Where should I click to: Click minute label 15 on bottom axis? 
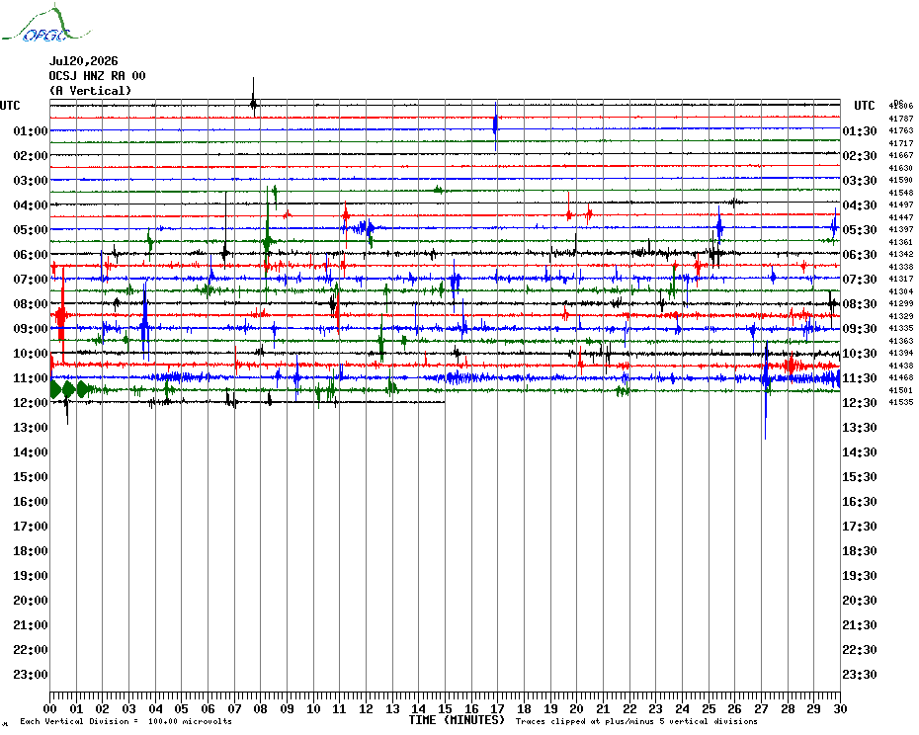coord(446,709)
